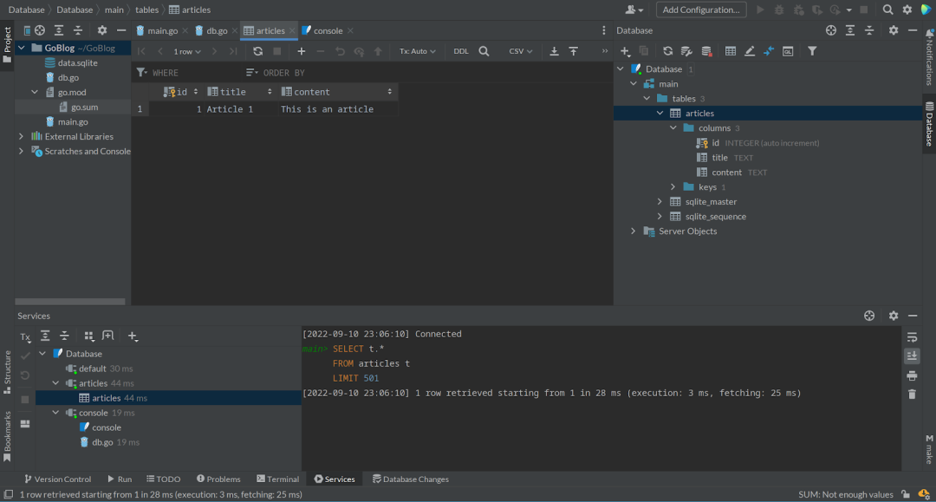Viewport: 936px width, 502px height.
Task: Expand the Server Objects node
Action: tap(634, 231)
